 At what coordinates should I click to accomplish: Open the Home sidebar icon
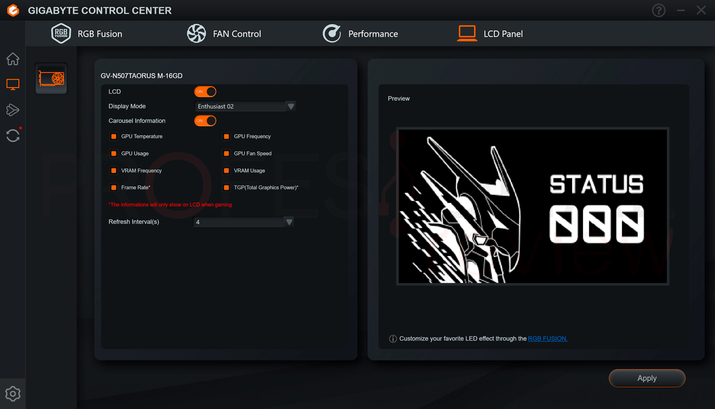(x=13, y=58)
